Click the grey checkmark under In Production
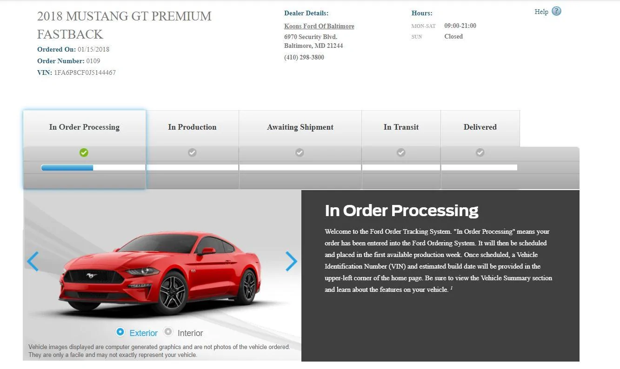This screenshot has width=620, height=369. pyautogui.click(x=192, y=152)
